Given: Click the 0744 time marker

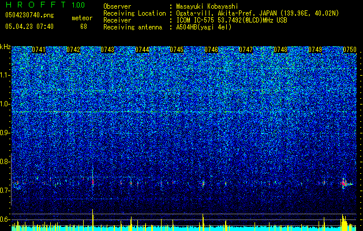Looking at the screenshot, I should click(142, 50).
